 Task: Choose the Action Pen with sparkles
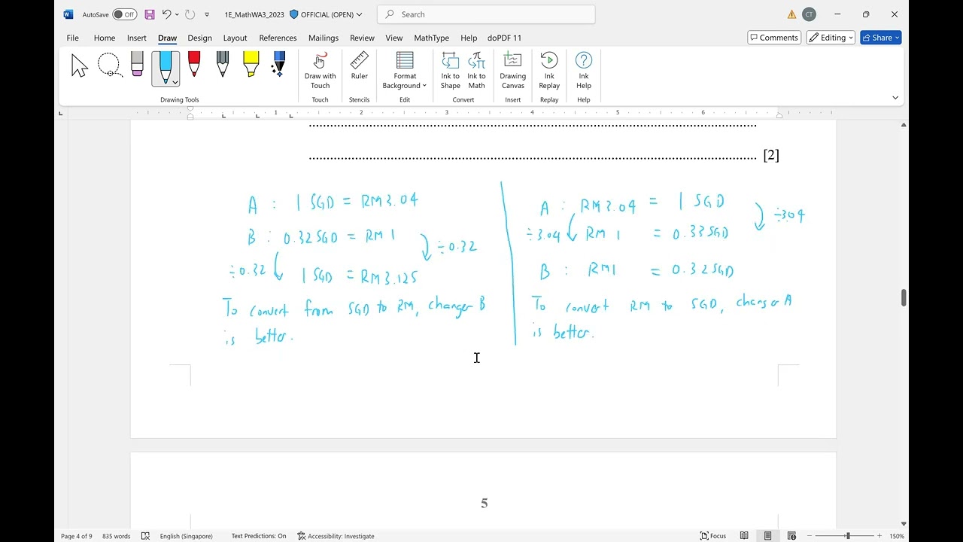[x=279, y=65]
